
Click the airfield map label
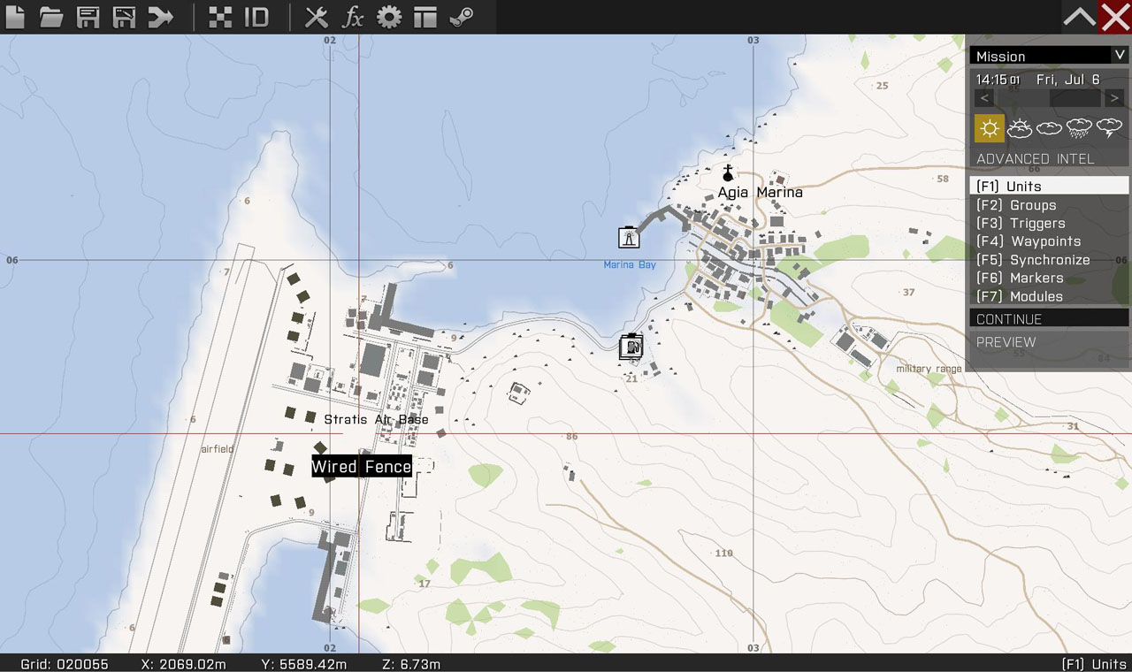click(x=218, y=449)
